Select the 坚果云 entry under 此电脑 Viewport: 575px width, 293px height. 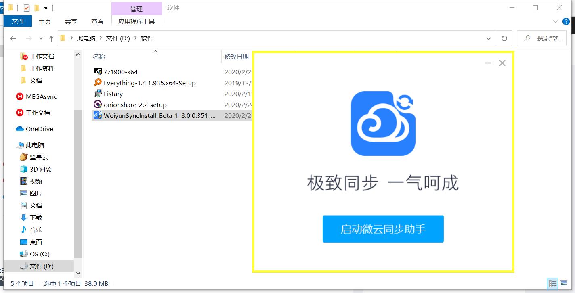[36, 157]
